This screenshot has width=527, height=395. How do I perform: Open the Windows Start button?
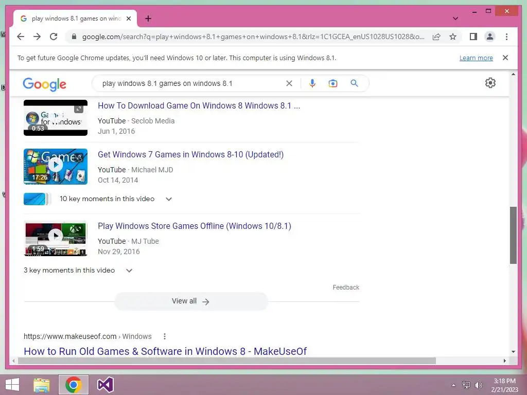click(x=12, y=385)
